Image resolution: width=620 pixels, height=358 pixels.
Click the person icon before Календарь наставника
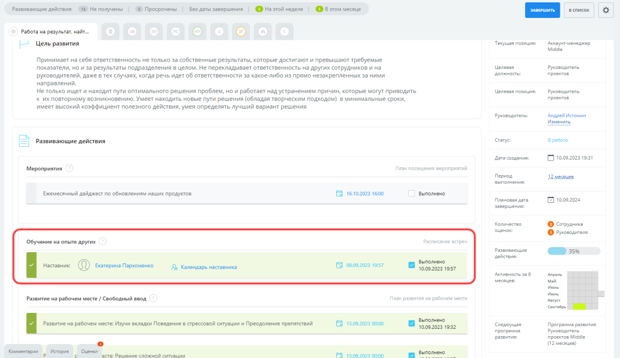click(x=174, y=267)
